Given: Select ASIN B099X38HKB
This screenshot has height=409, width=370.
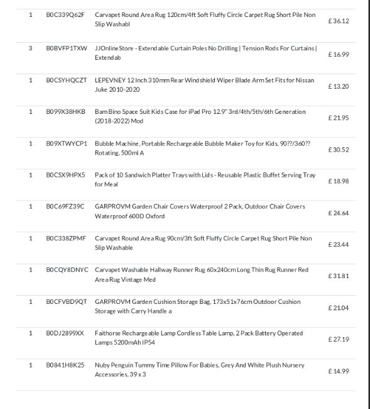Looking at the screenshot, I should (65, 111).
